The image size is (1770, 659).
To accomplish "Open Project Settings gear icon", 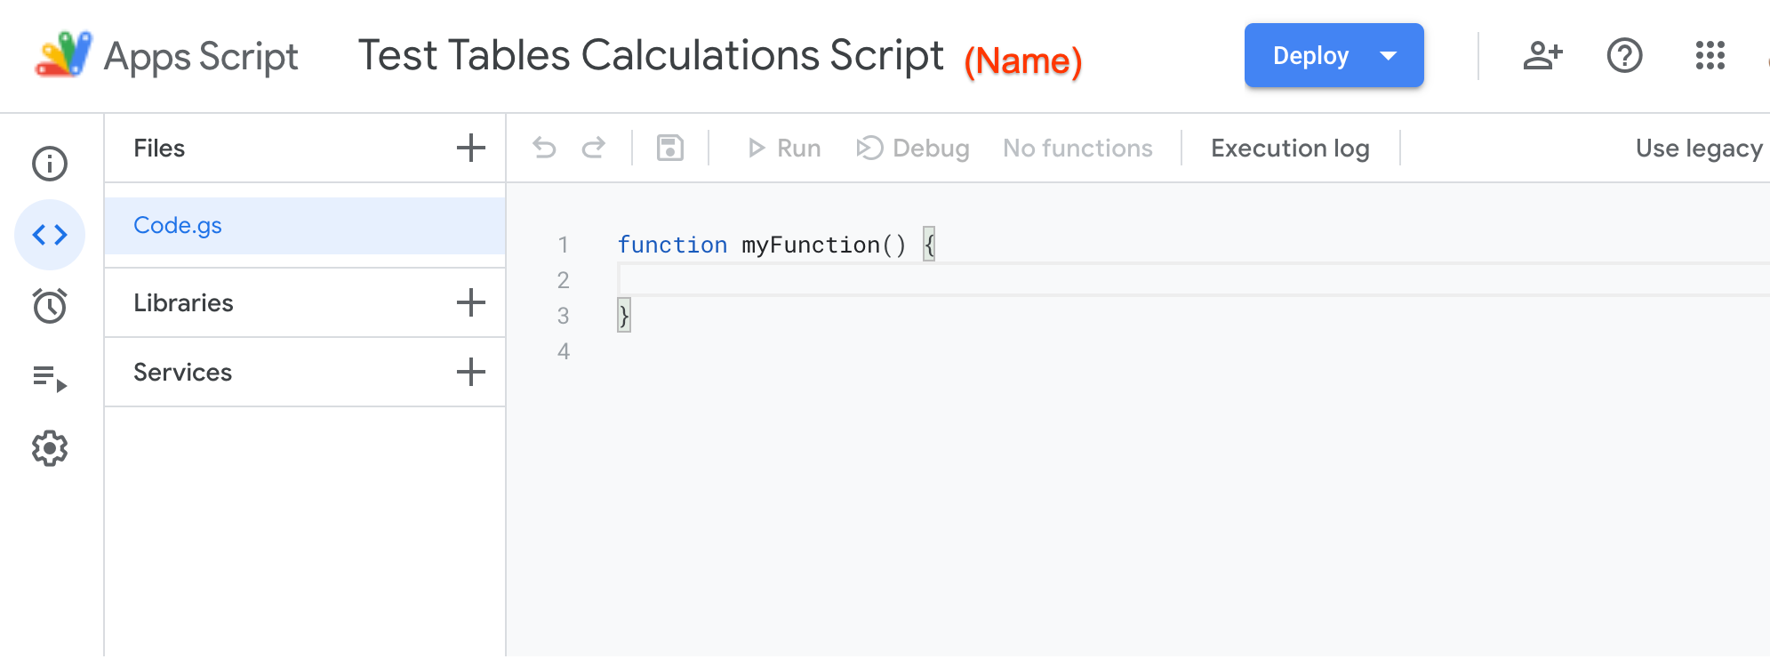I will [x=50, y=449].
